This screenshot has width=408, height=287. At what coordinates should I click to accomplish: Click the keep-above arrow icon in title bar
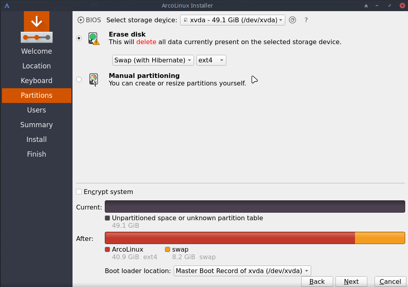tap(366, 6)
